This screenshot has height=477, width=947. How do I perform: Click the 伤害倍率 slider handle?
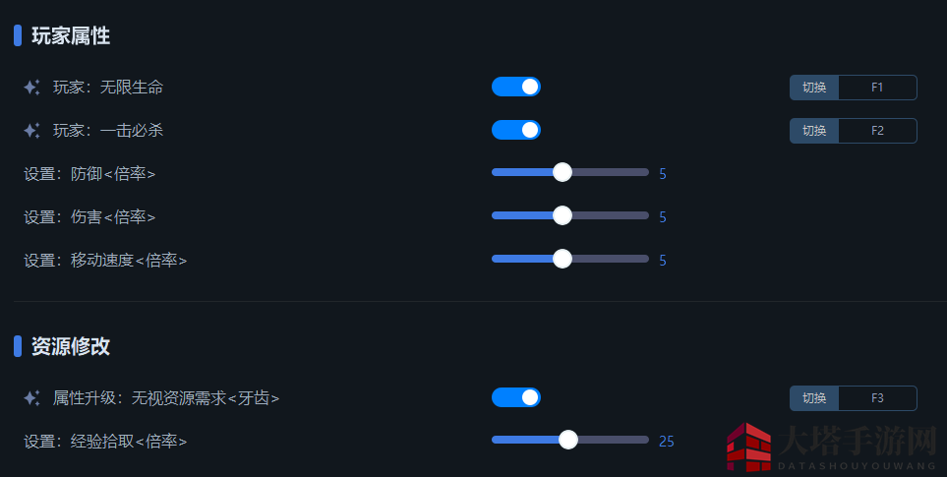562,215
